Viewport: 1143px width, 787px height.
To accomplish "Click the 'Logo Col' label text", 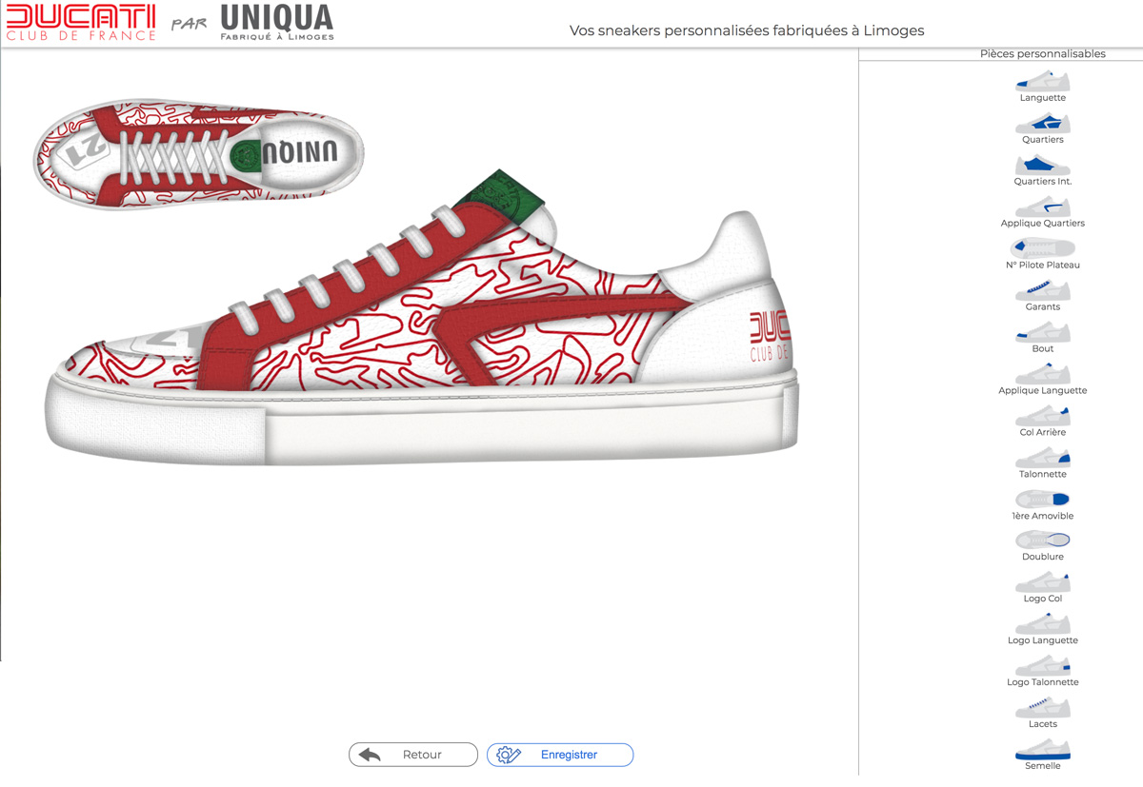I will point(1043,599).
